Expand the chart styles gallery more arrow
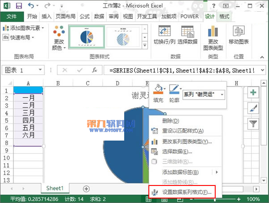 click(145, 45)
